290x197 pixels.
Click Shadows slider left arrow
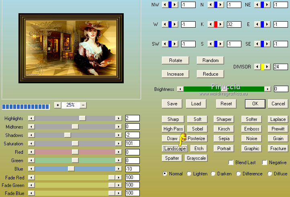pyautogui.click(x=31, y=135)
